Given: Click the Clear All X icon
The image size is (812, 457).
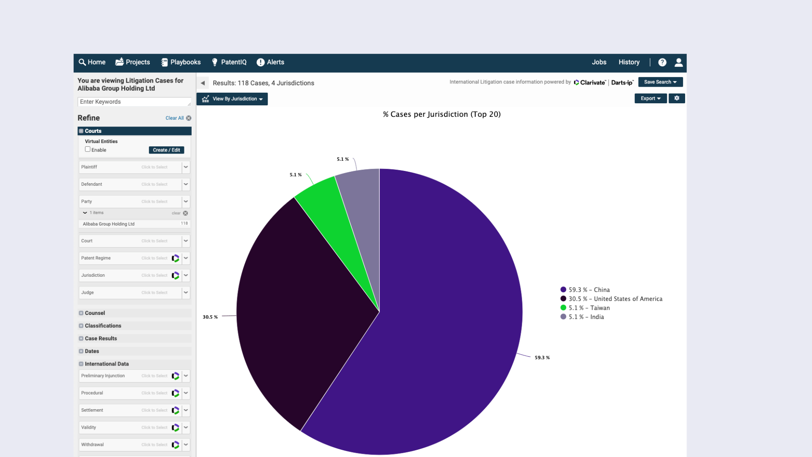Looking at the screenshot, I should click(x=189, y=118).
